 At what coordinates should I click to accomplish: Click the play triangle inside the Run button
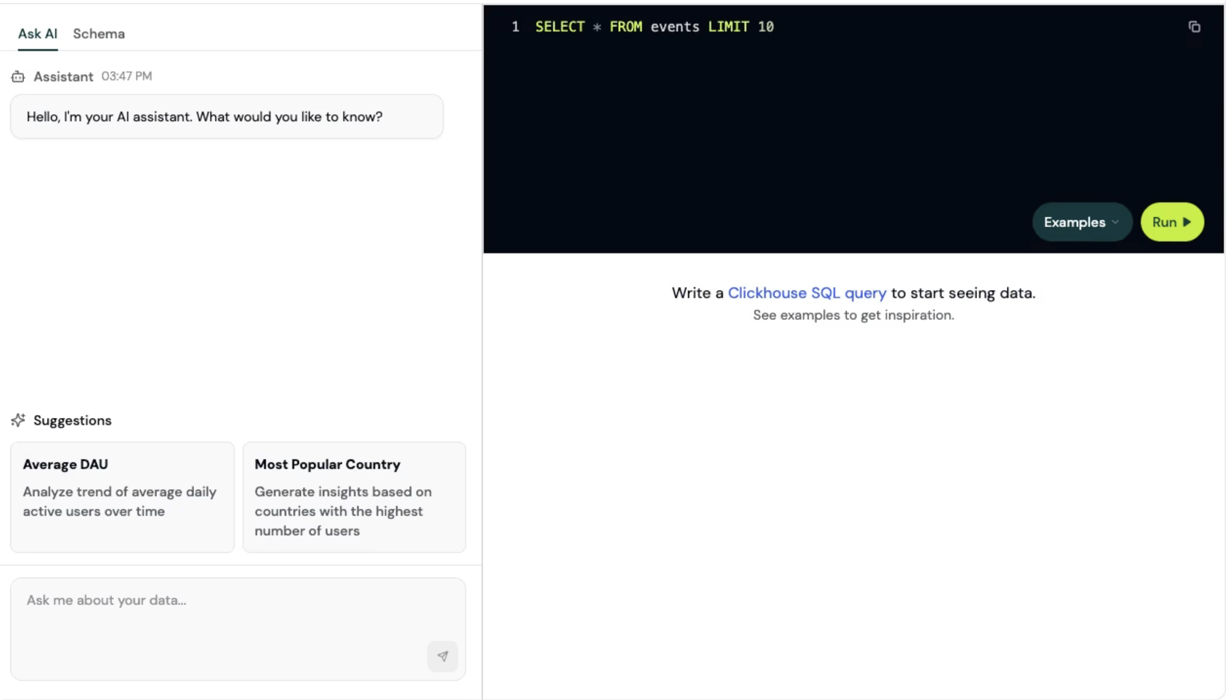coord(1187,222)
